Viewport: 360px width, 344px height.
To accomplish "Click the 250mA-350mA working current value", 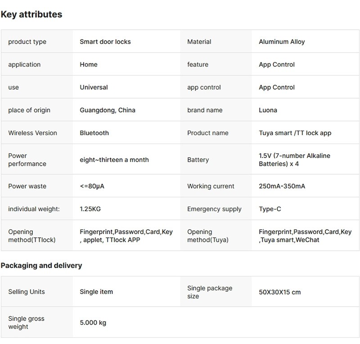I will click(x=282, y=186).
